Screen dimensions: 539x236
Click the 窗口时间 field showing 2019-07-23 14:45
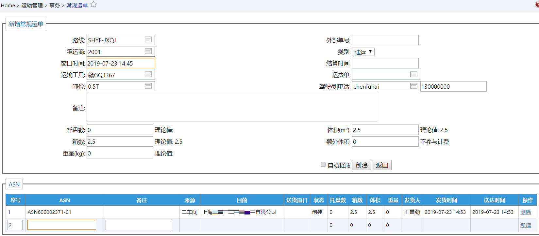(x=121, y=63)
